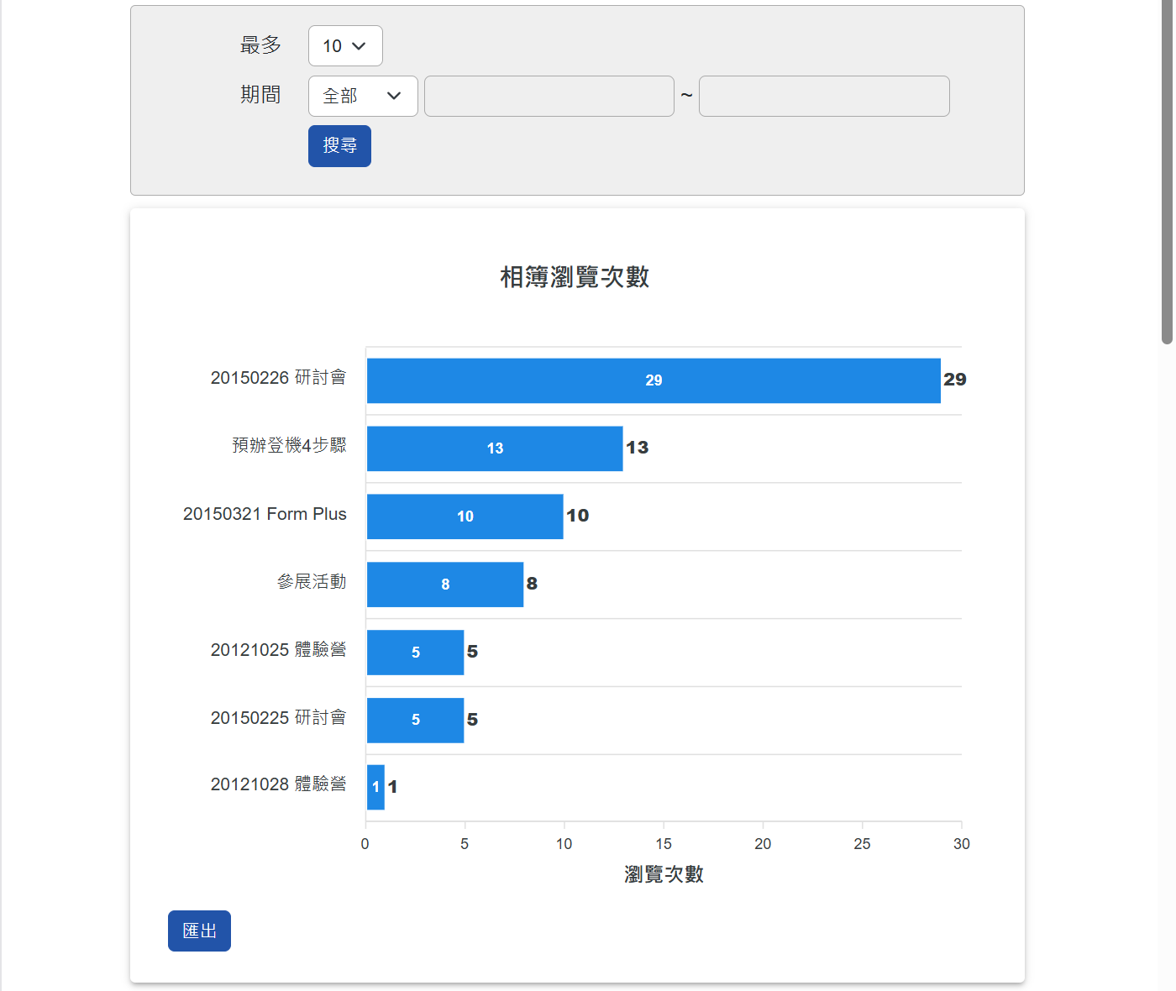Click the 20150226 研討會 axis label
Screen dimensions: 1176x991
(x=278, y=378)
